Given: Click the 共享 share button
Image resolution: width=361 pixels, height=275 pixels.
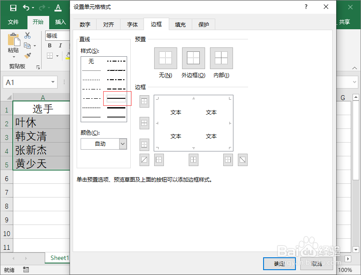Looking at the screenshot, I should 345,22.
